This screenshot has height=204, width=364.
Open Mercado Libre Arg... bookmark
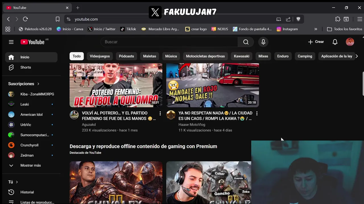pyautogui.click(x=160, y=29)
